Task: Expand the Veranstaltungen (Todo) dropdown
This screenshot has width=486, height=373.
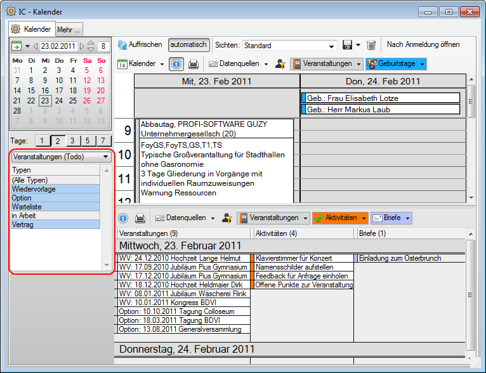Action: point(105,157)
